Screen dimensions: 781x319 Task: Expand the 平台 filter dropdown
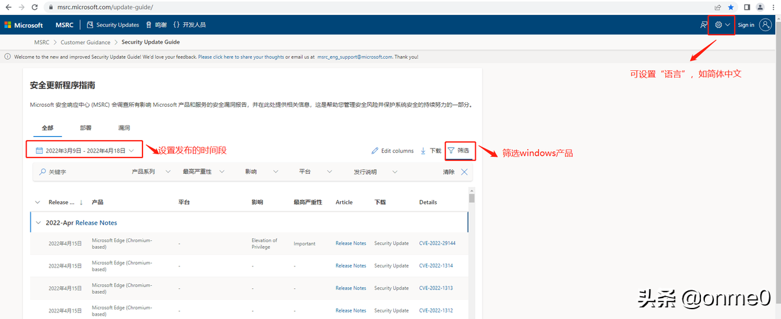316,172
